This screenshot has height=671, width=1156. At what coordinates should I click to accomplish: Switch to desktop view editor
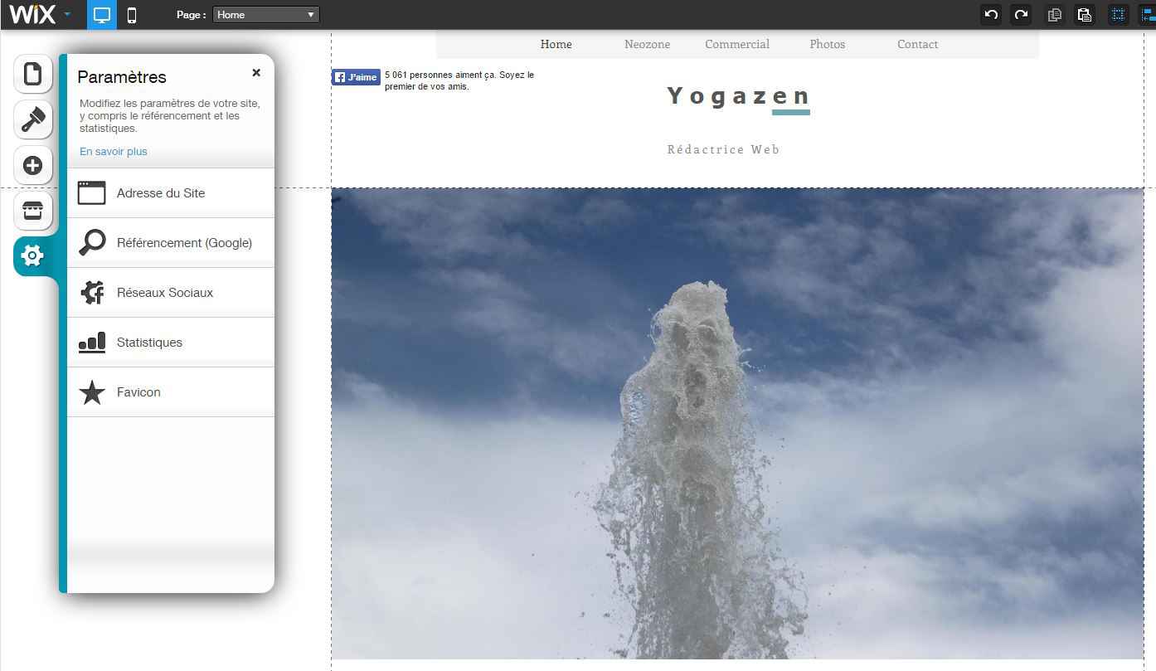(101, 15)
